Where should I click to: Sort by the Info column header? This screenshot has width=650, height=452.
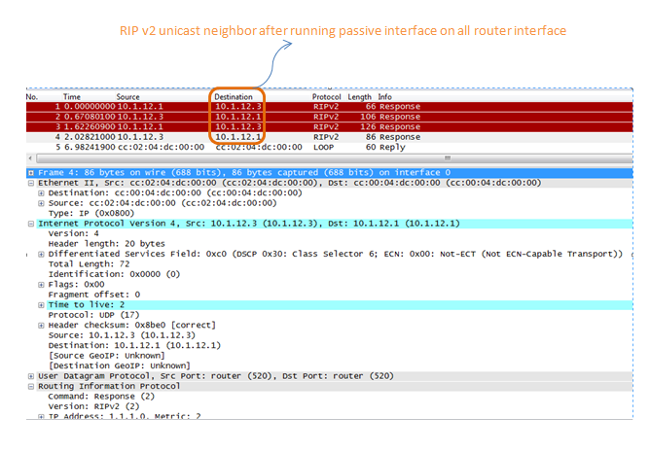pos(384,97)
